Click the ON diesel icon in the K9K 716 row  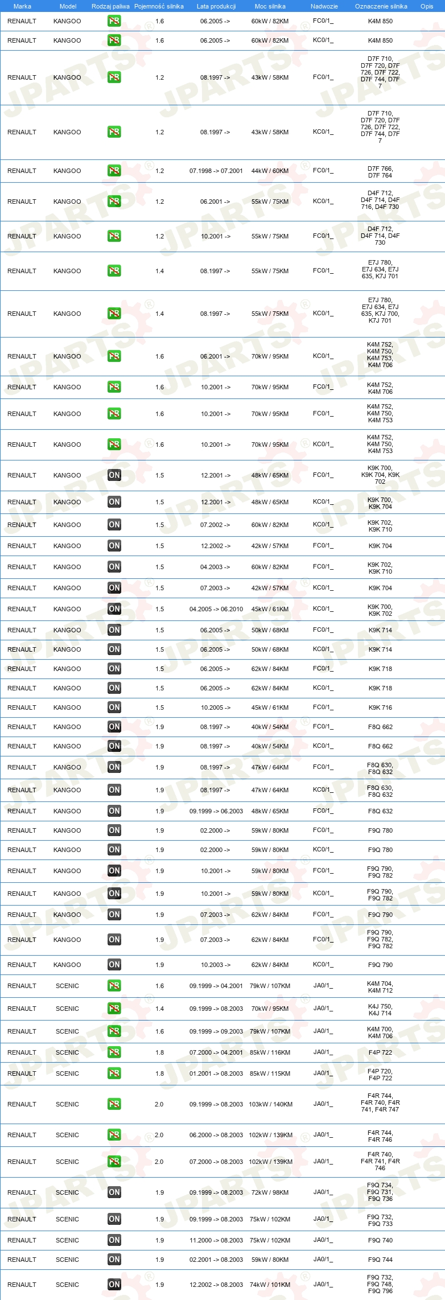pos(114,707)
